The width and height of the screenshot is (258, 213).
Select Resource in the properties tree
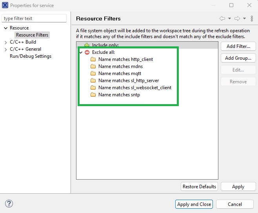tap(19, 28)
